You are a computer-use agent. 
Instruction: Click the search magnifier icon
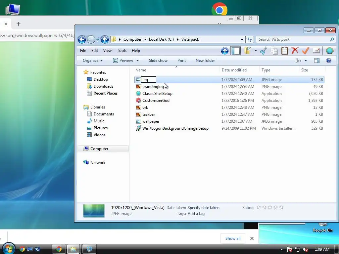pos(332,39)
